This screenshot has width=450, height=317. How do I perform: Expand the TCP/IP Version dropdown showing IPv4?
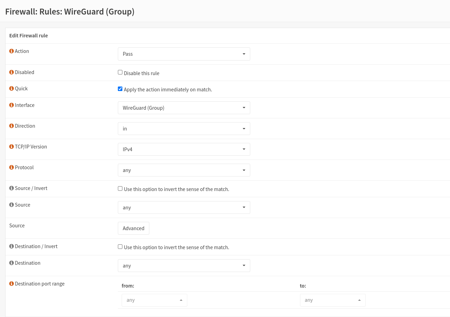[184, 150]
